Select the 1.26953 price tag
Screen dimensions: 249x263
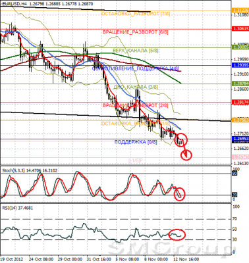point(240,139)
